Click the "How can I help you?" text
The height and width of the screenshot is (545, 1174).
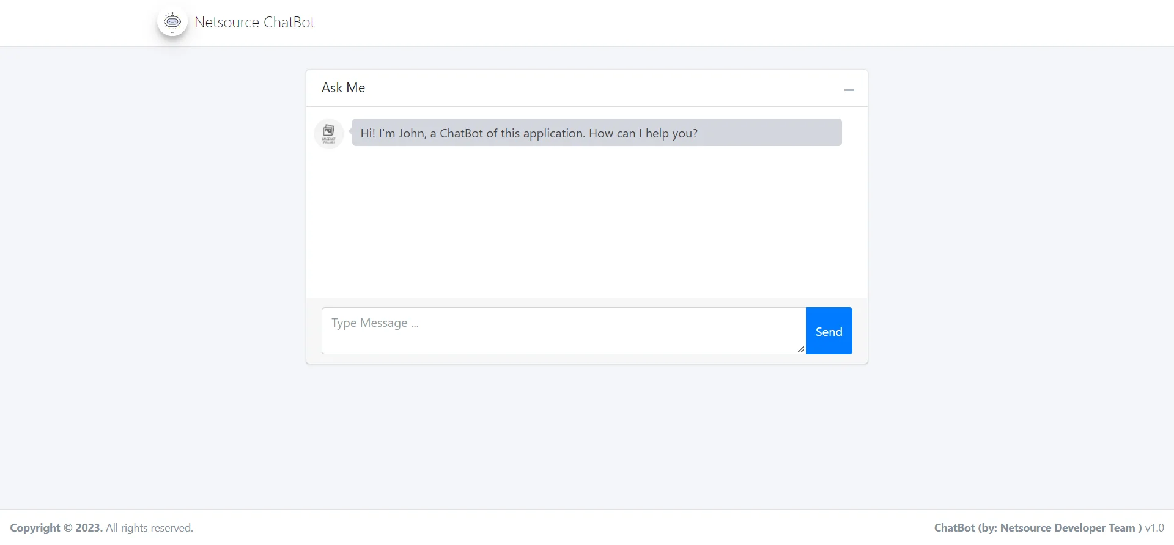643,133
